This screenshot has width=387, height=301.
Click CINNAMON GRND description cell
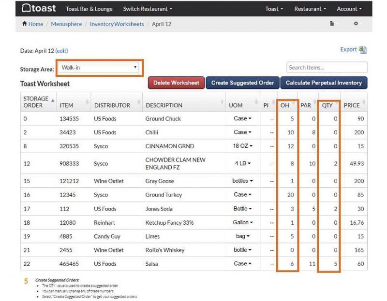click(170, 146)
